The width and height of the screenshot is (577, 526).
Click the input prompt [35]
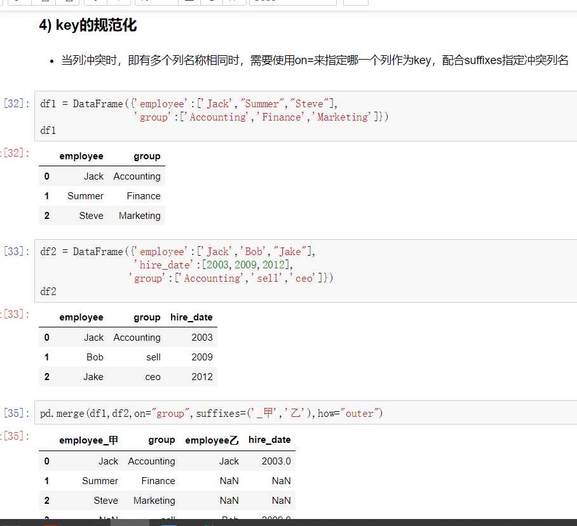[17, 413]
